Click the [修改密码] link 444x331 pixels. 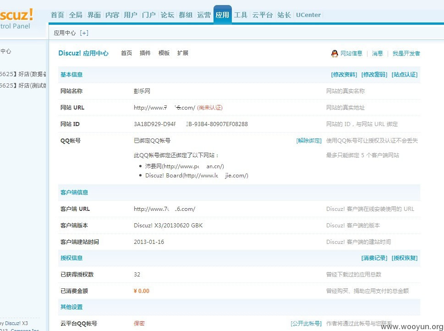(x=374, y=75)
